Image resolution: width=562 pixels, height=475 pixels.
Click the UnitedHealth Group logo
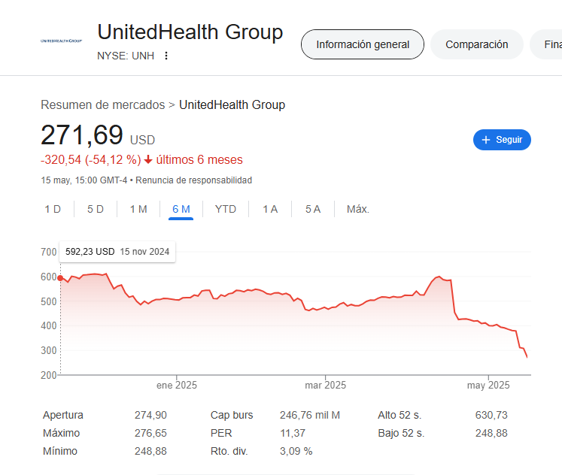point(61,41)
